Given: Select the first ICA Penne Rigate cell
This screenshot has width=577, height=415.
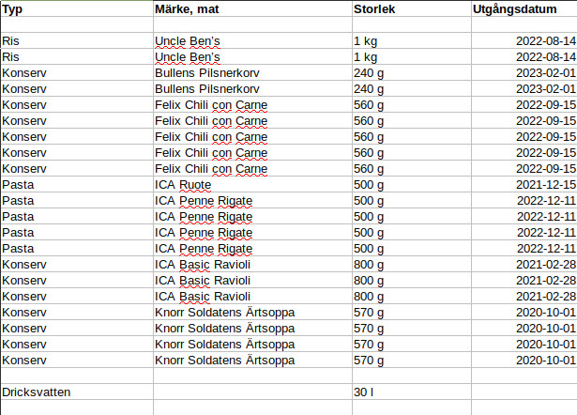Looking at the screenshot, I should (252, 200).
